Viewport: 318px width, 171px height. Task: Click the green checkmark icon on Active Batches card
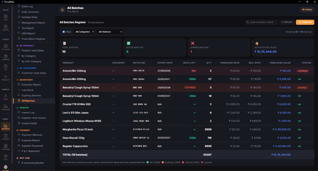128,43
